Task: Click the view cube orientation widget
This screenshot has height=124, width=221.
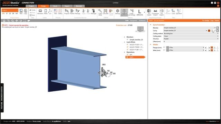Action: click(x=141, y=29)
